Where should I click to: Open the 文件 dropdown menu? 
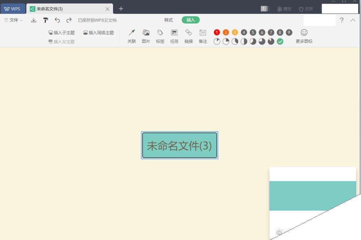pyautogui.click(x=13, y=20)
